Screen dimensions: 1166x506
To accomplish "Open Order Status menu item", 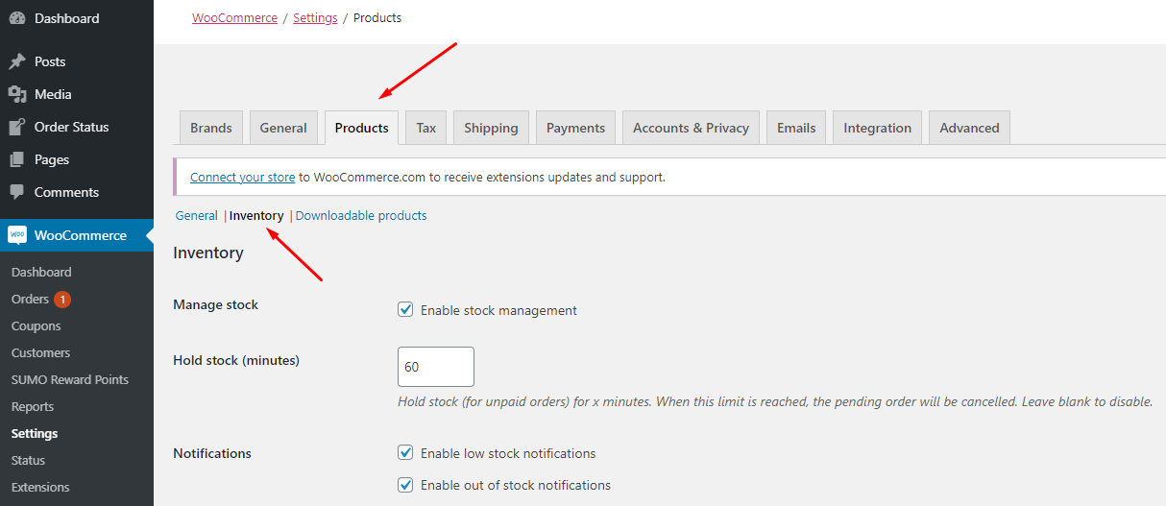I will [x=77, y=127].
